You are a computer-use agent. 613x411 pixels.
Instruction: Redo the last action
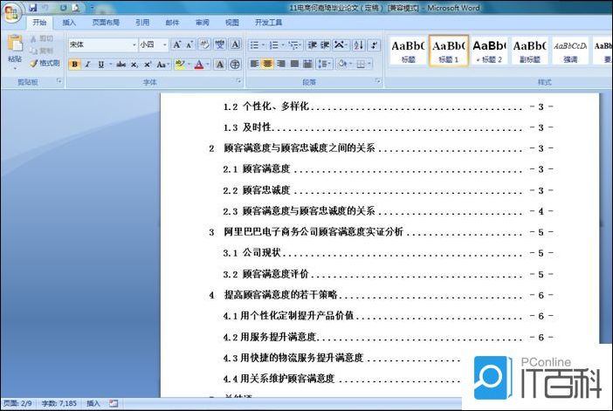pyautogui.click(x=64, y=8)
